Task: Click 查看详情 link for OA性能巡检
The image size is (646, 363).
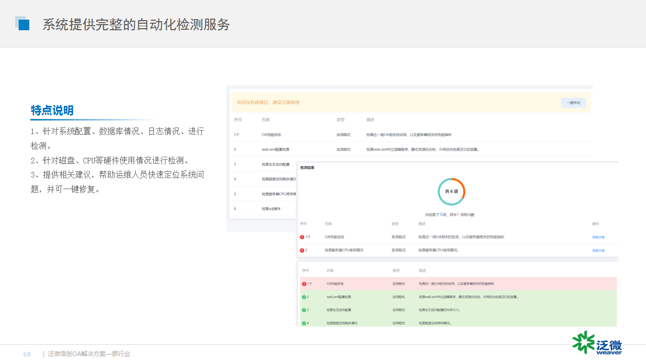Action: tap(598, 237)
